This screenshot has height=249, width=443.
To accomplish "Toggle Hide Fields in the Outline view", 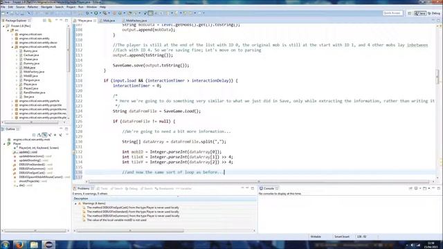I will click(x=44, y=135).
